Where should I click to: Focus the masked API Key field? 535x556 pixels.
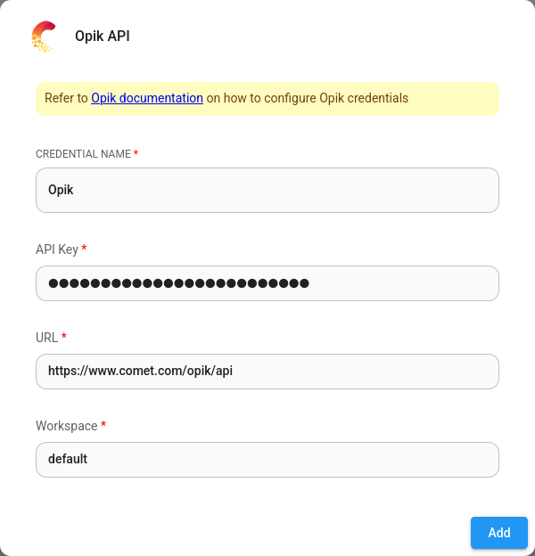267,283
